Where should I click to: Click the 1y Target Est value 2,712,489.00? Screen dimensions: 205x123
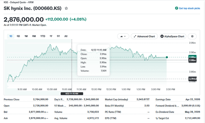(x=193, y=118)
